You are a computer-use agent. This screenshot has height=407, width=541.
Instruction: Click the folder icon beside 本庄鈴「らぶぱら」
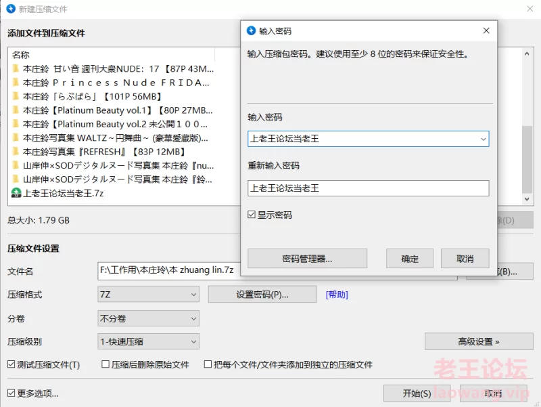[16, 96]
